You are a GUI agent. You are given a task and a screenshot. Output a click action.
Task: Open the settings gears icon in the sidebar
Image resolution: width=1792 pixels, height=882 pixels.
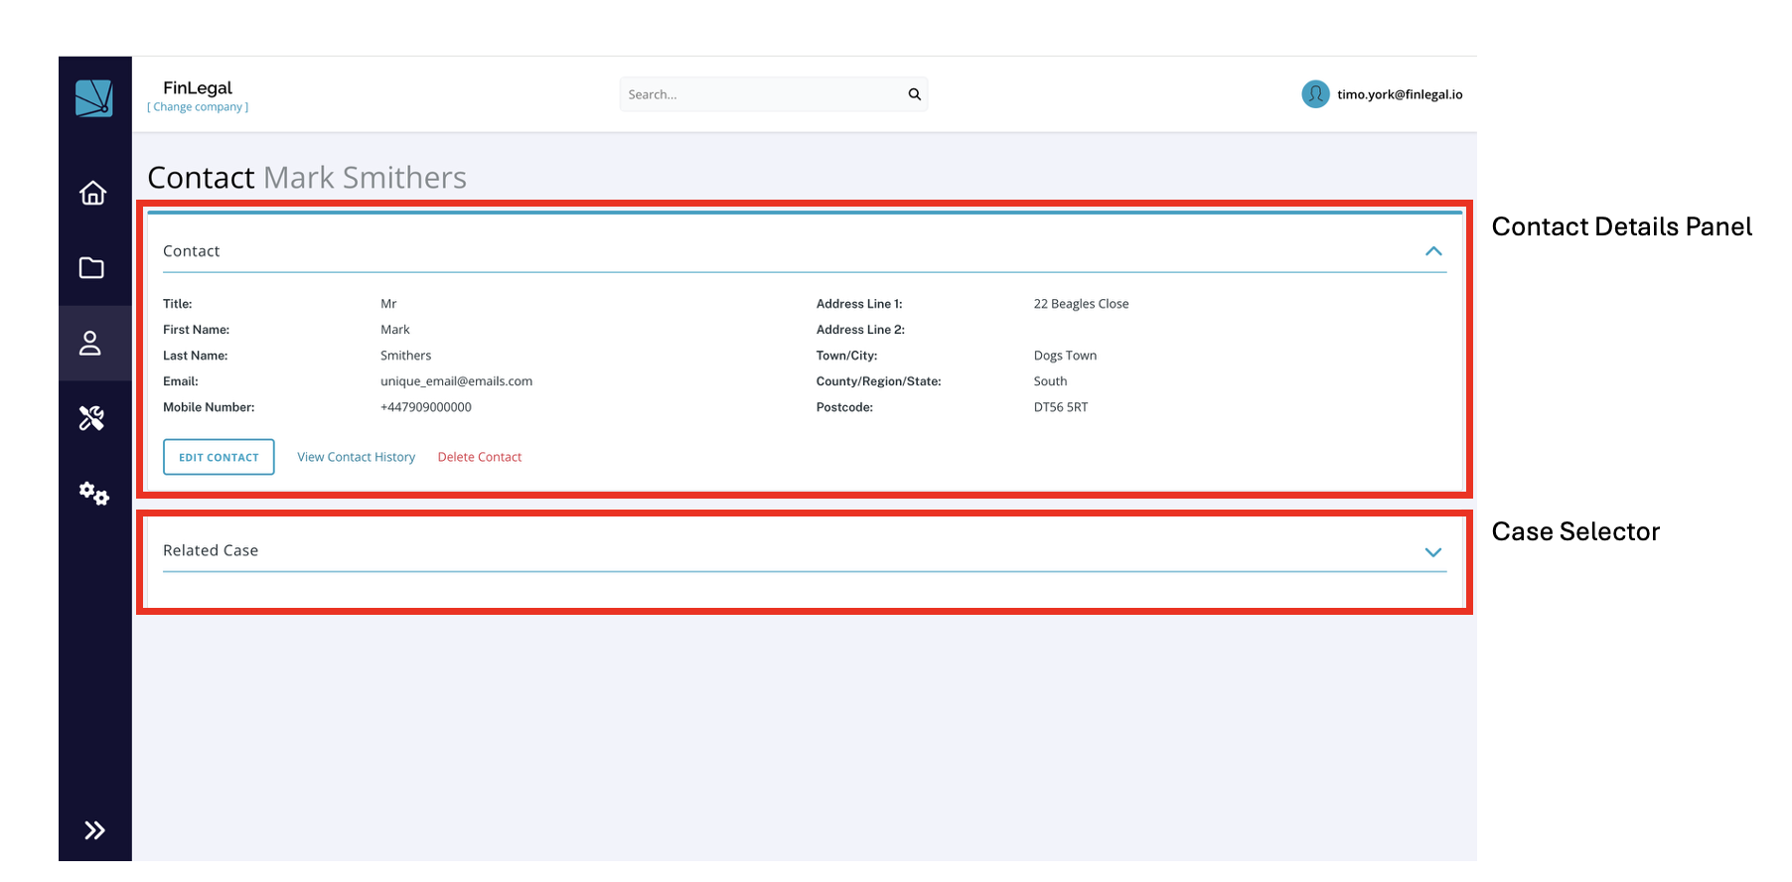click(x=94, y=493)
